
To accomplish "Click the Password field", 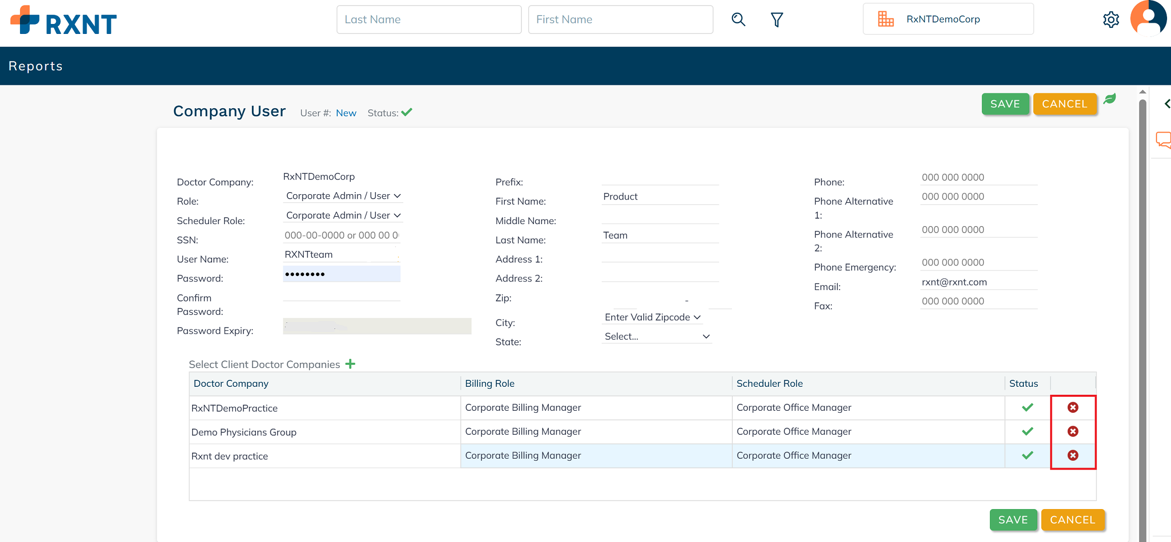I will (342, 274).
